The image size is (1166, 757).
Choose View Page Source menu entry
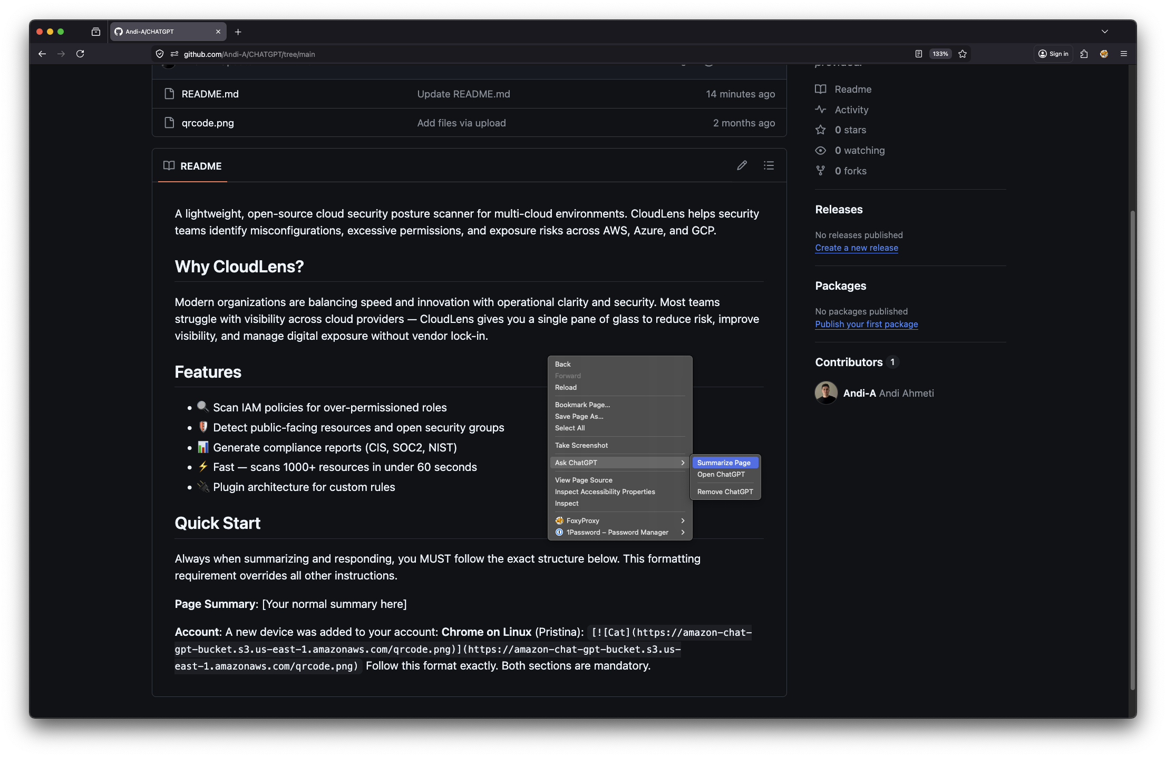point(620,480)
